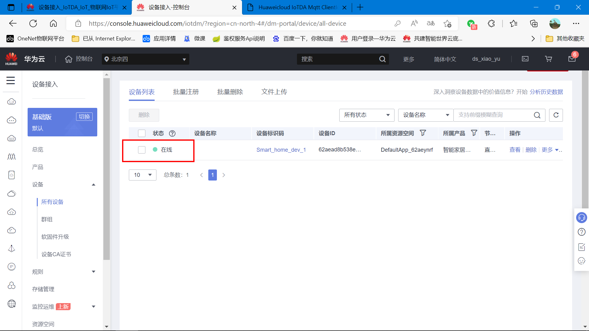589x331 pixels.
Task: Check the Smart_home_dev_1 row checkbox
Action: pos(141,150)
